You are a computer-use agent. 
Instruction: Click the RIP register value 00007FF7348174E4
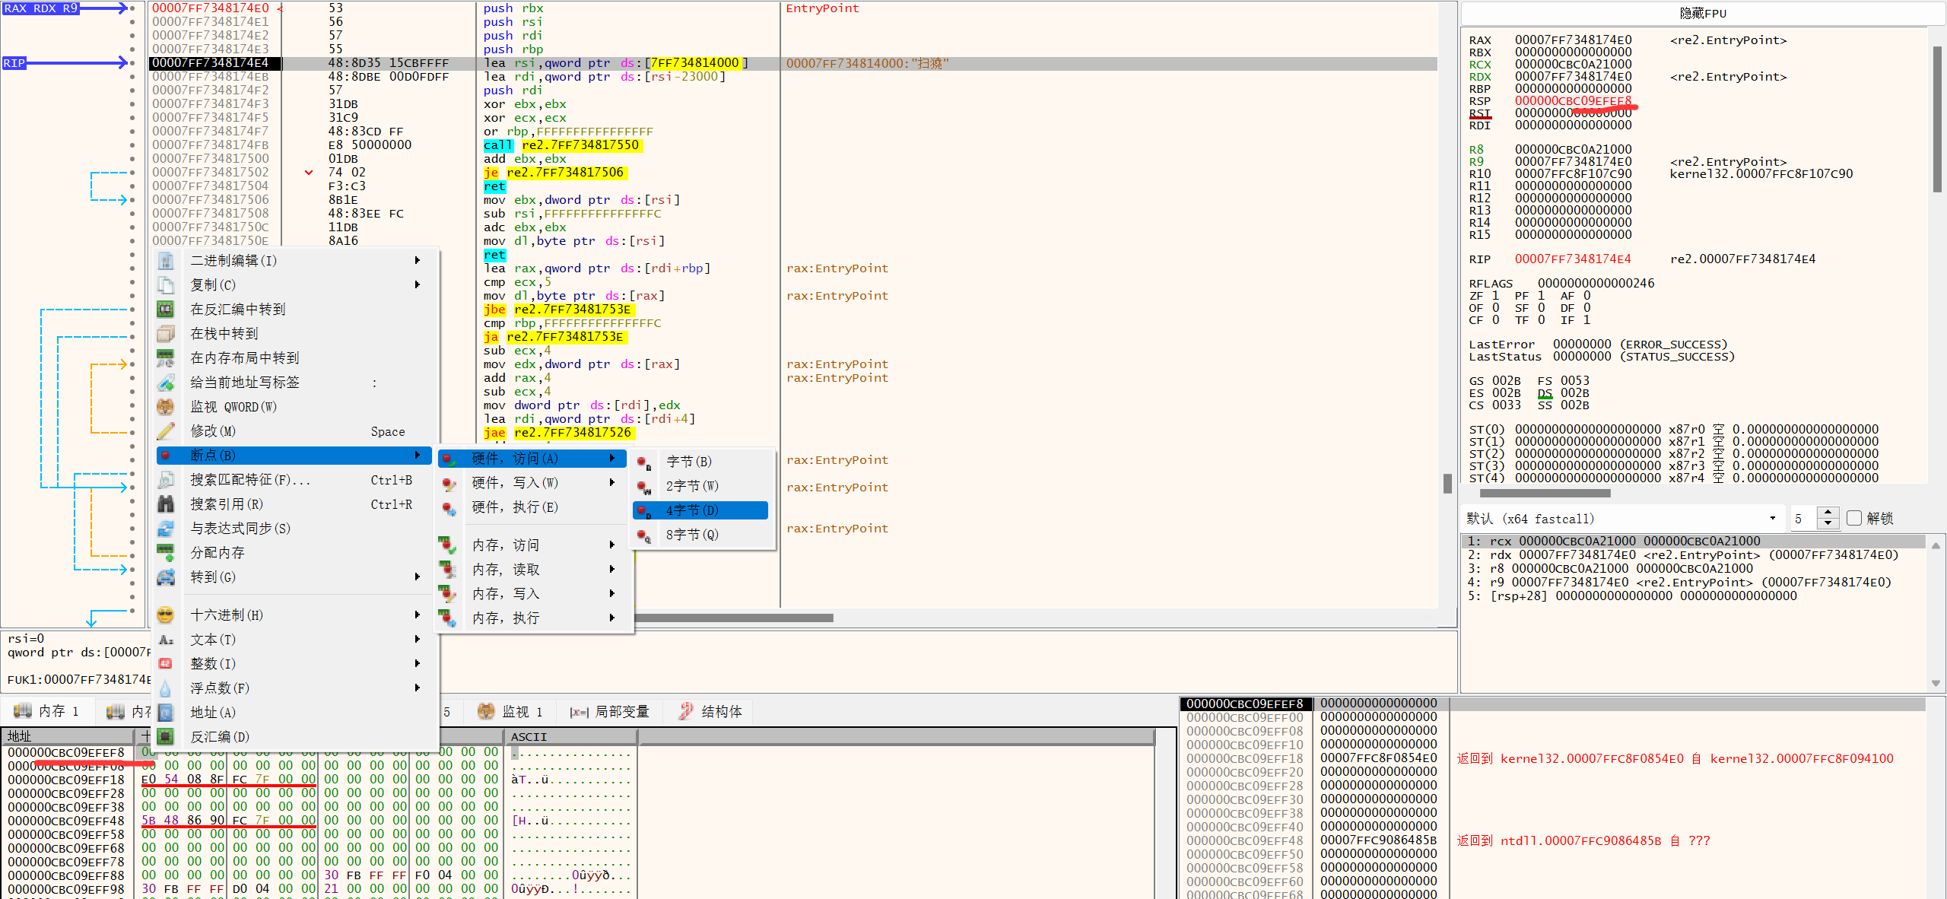(1573, 259)
